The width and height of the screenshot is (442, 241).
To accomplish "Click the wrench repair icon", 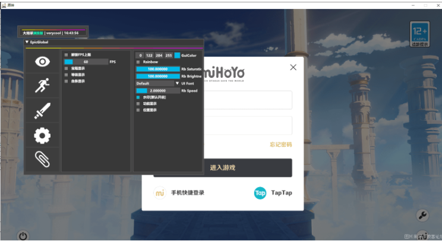I will coord(424,215).
